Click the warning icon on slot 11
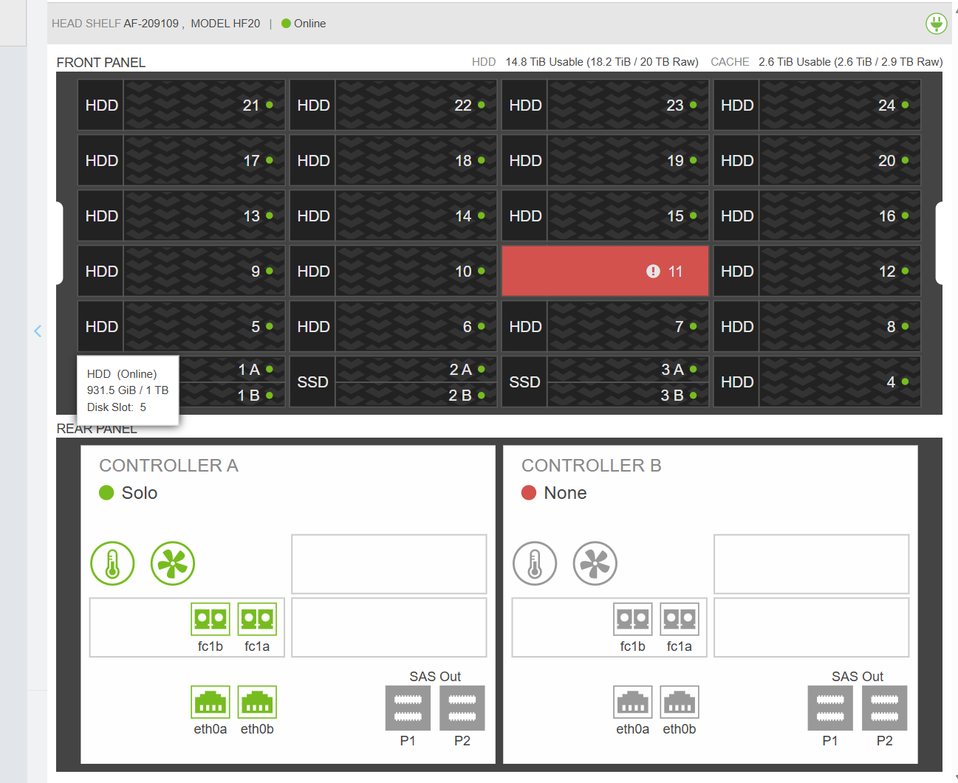 (x=653, y=272)
